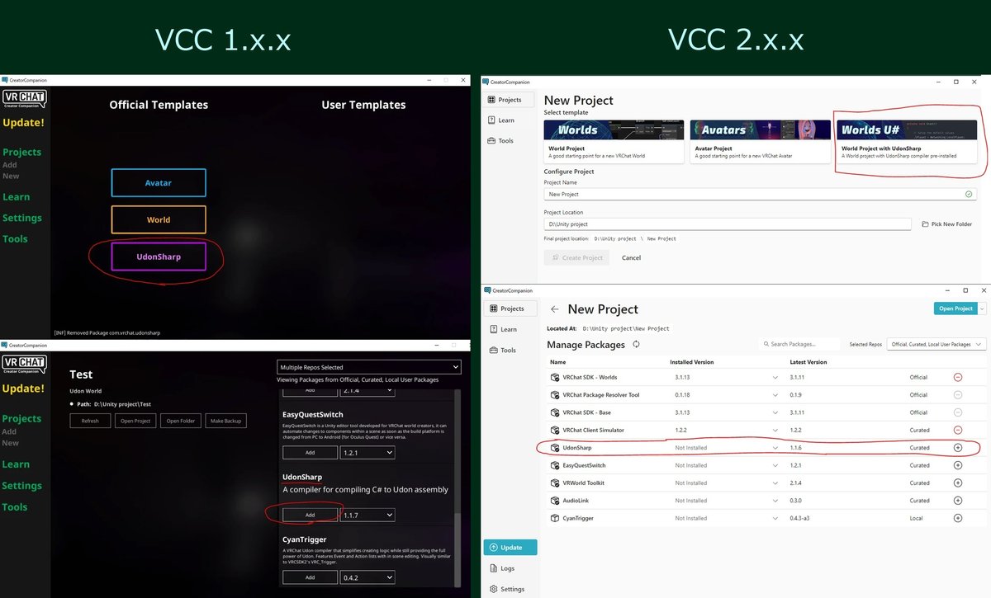Click the VRChat logo in the Official Templates window
This screenshot has width=991, height=598.
pyautogui.click(x=24, y=100)
